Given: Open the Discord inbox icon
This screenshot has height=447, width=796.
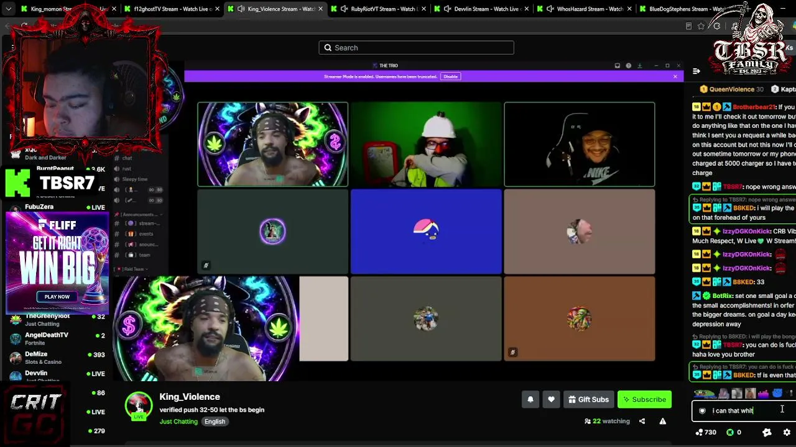Looking at the screenshot, I should pos(618,65).
